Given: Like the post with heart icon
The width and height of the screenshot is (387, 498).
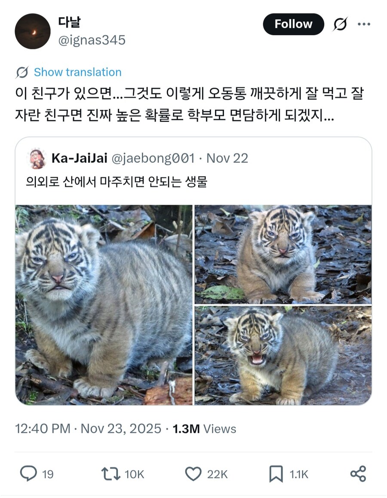Looking at the screenshot, I should (193, 474).
